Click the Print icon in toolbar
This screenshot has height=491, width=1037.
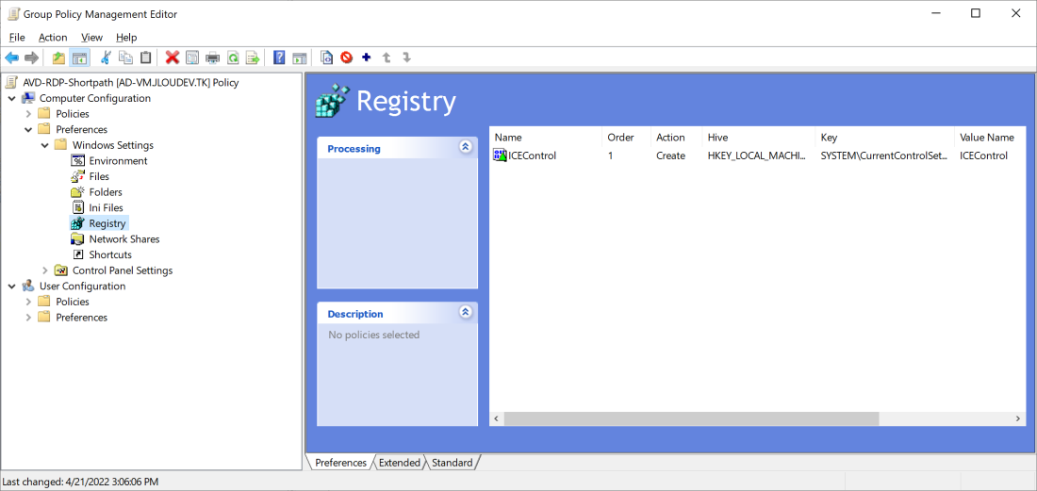[212, 58]
